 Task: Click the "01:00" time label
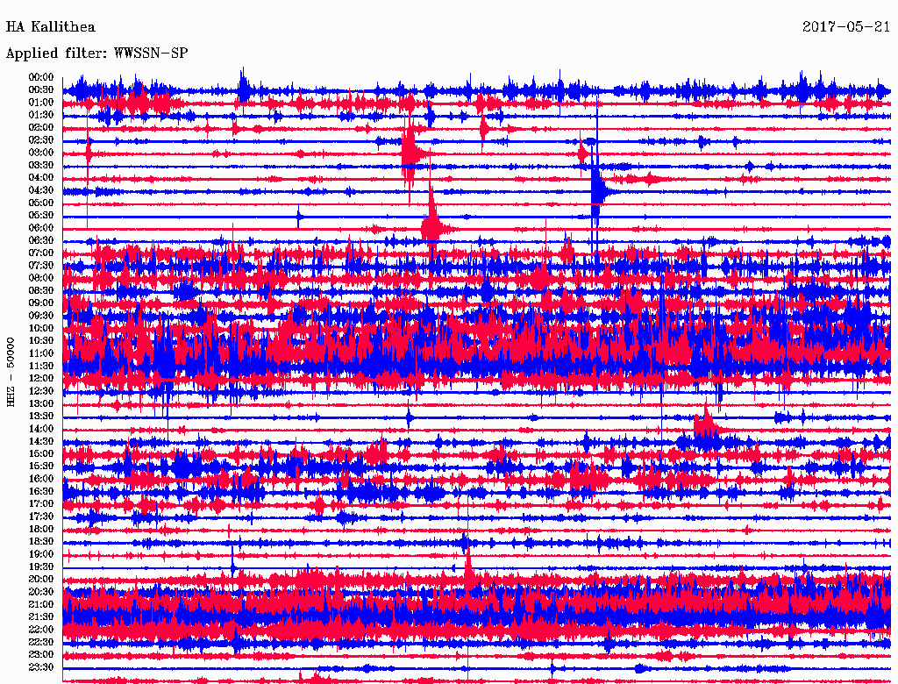coord(41,102)
